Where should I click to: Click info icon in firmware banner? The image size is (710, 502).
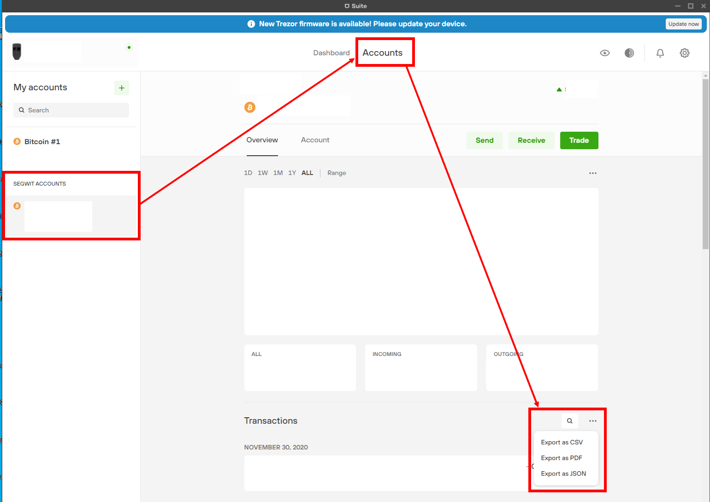[251, 24]
